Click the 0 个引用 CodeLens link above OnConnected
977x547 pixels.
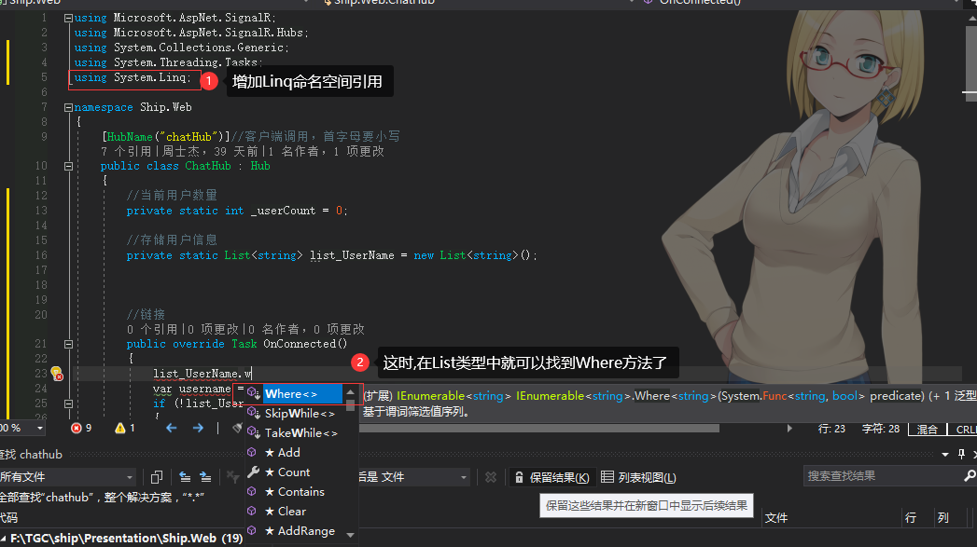click(152, 329)
